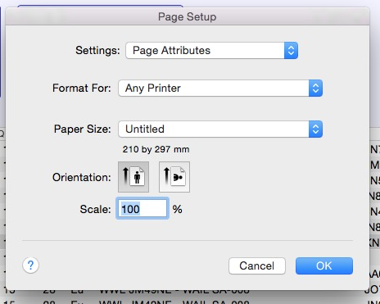The width and height of the screenshot is (380, 304).
Task: Click the "Format For:" label
Action: click(82, 88)
